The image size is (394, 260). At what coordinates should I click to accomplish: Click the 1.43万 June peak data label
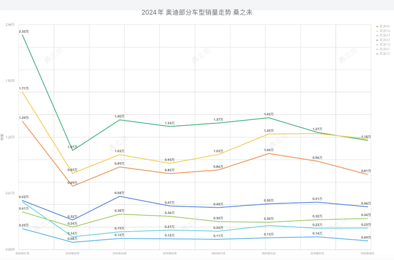click(x=269, y=114)
